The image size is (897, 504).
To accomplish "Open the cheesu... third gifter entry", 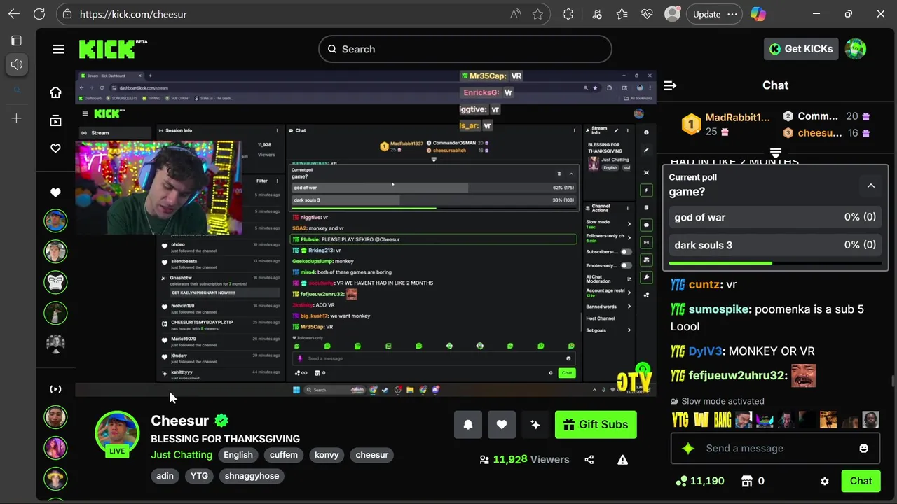I will (x=826, y=133).
